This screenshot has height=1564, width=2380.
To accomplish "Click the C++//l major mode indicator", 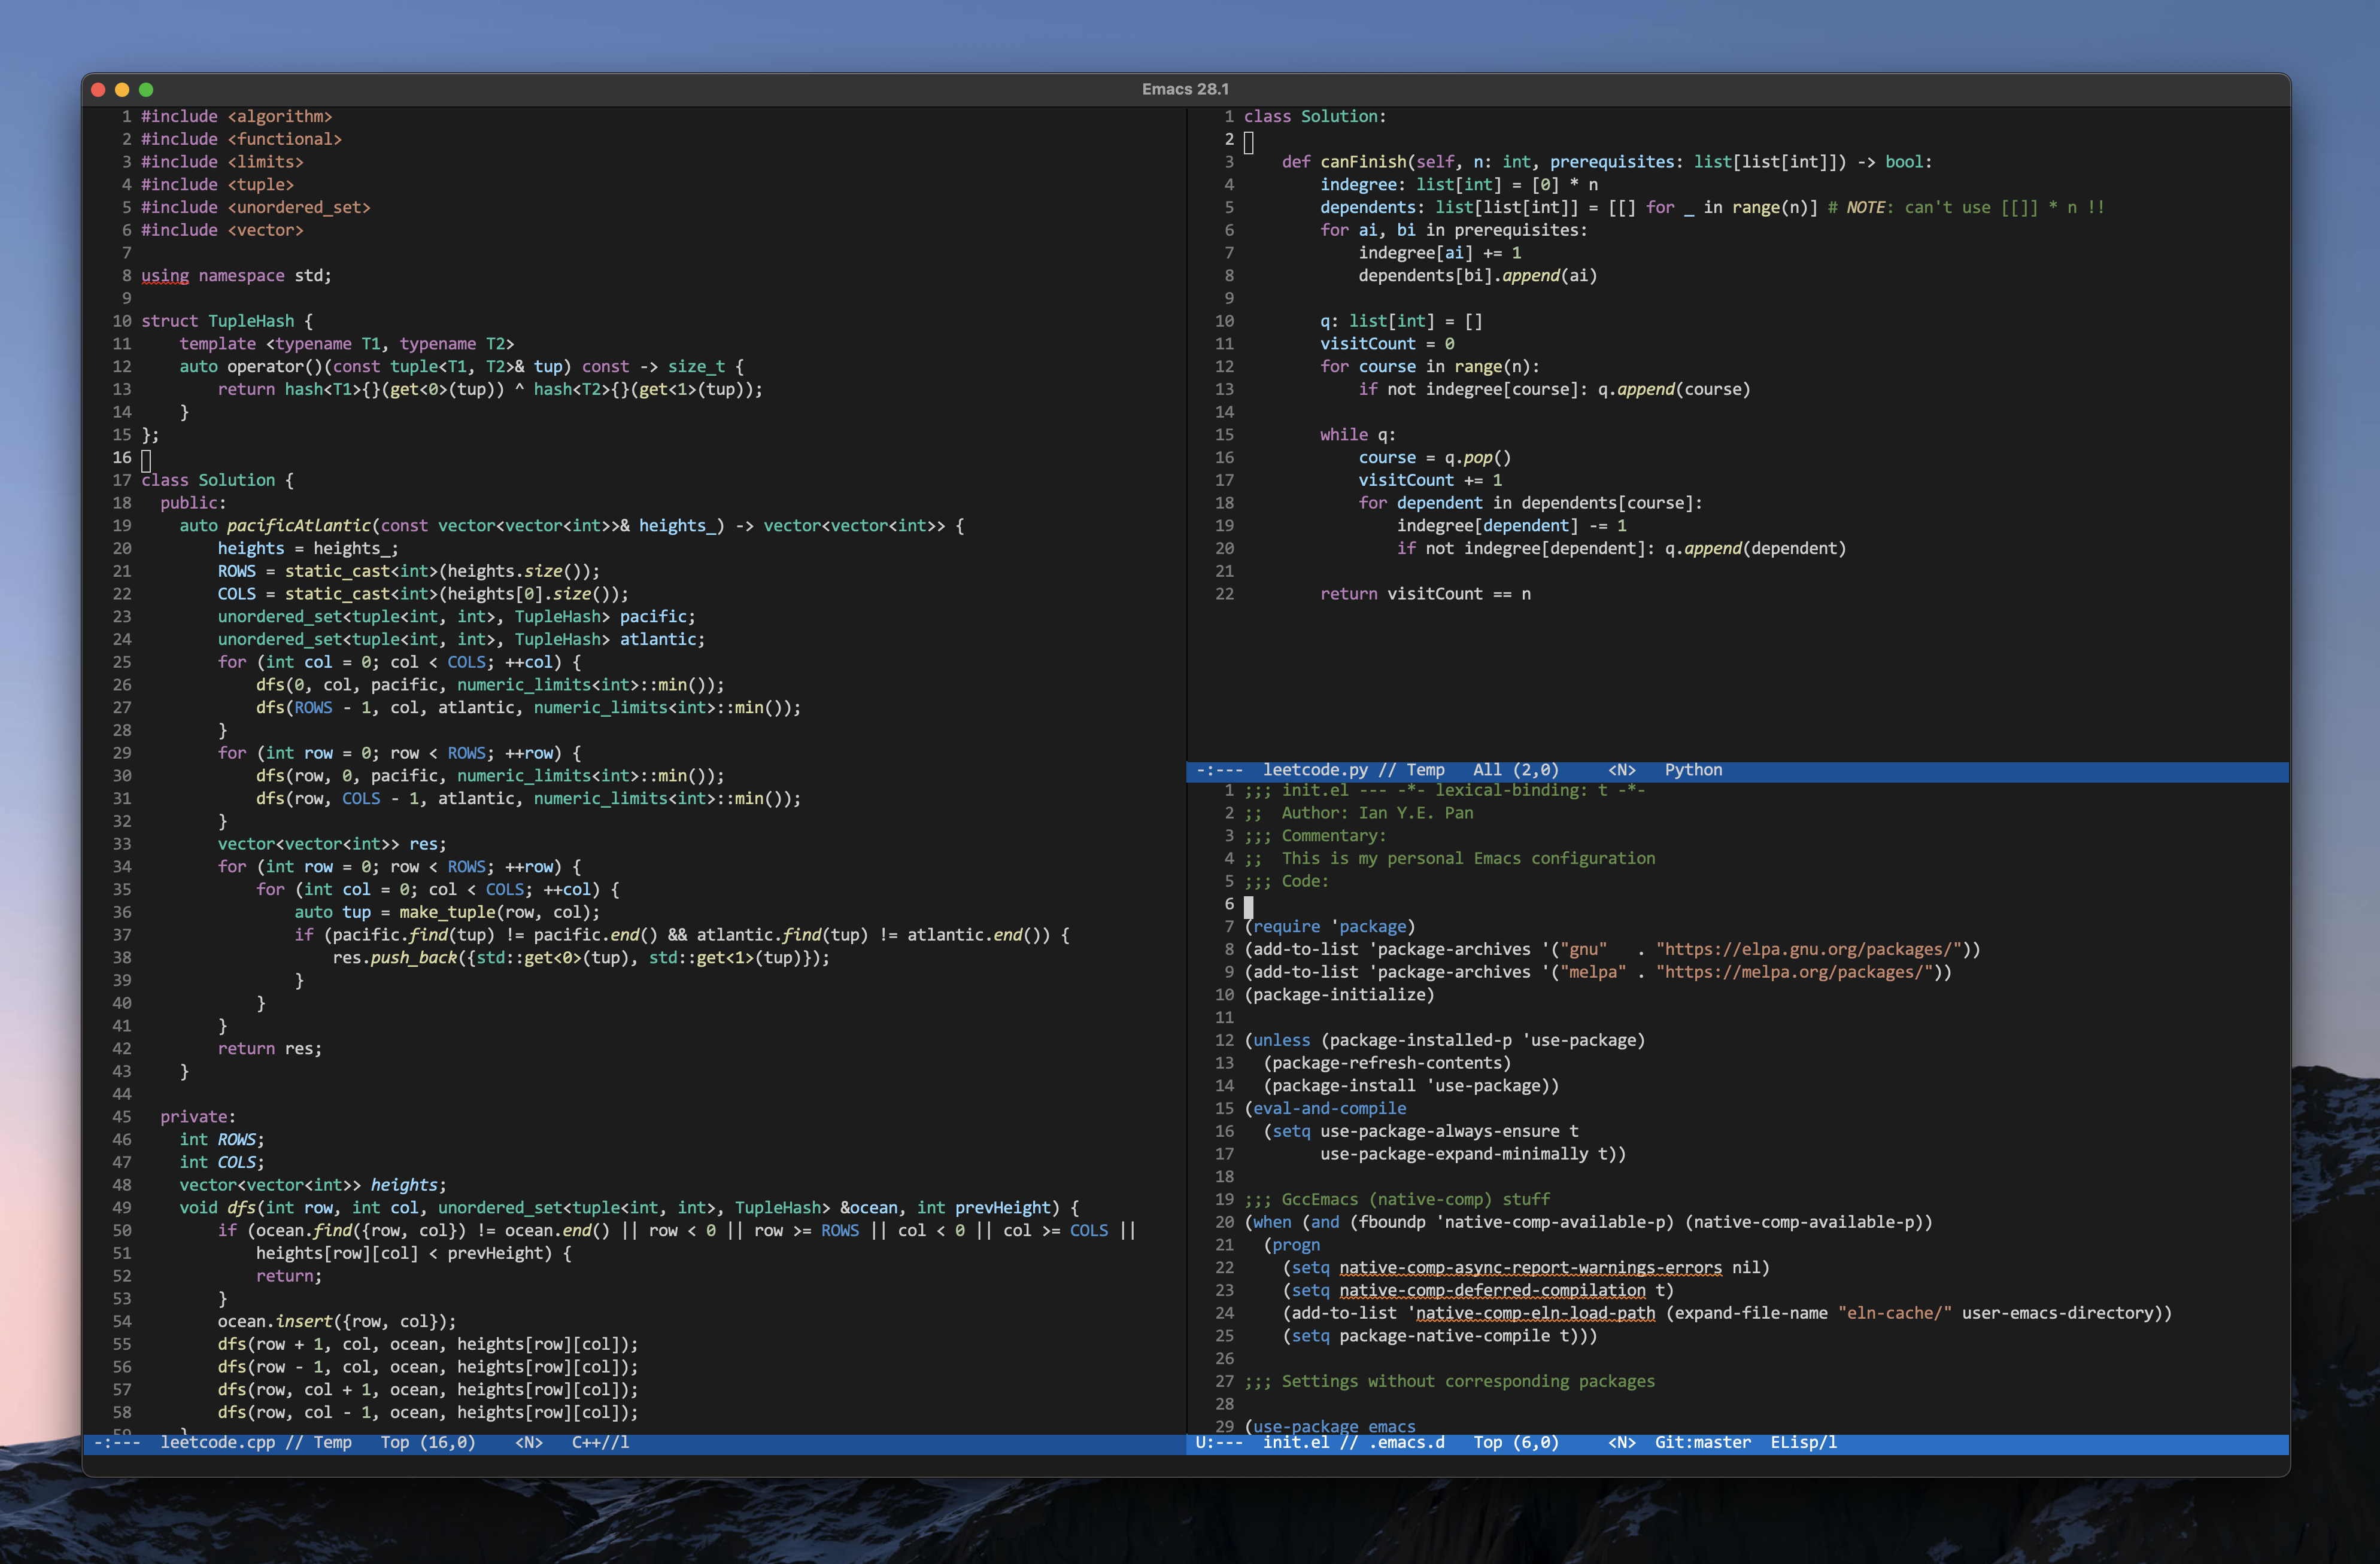I will pyautogui.click(x=600, y=1442).
